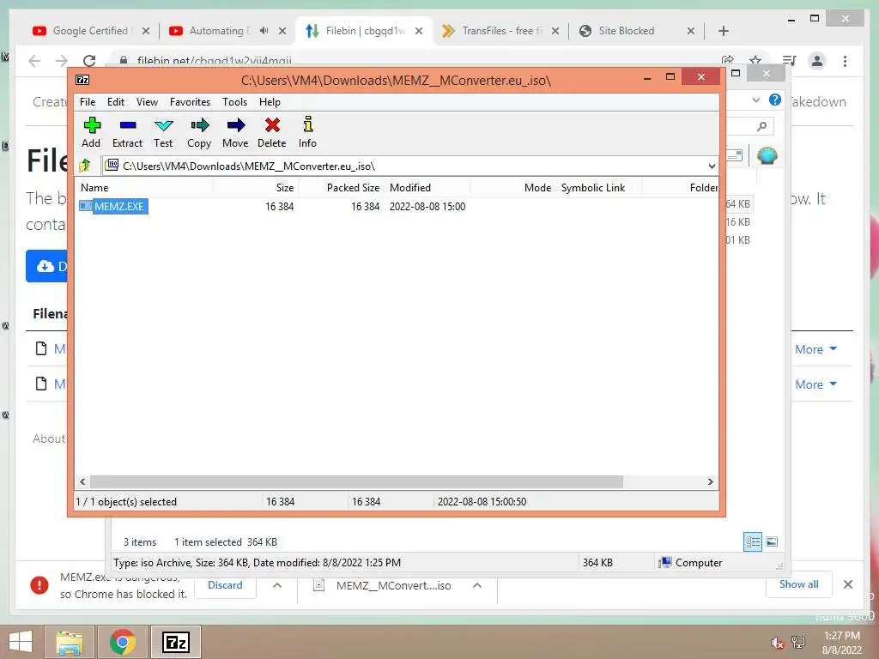Image resolution: width=879 pixels, height=659 pixels.
Task: Sort by the Name column header
Action: click(143, 188)
